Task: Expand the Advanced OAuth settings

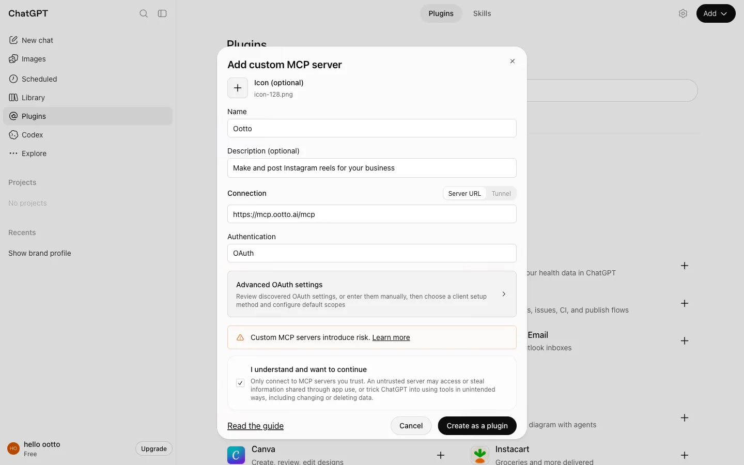Action: (372, 294)
